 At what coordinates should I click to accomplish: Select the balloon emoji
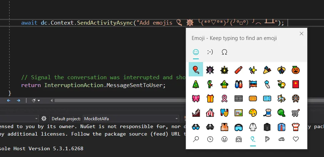point(196,69)
